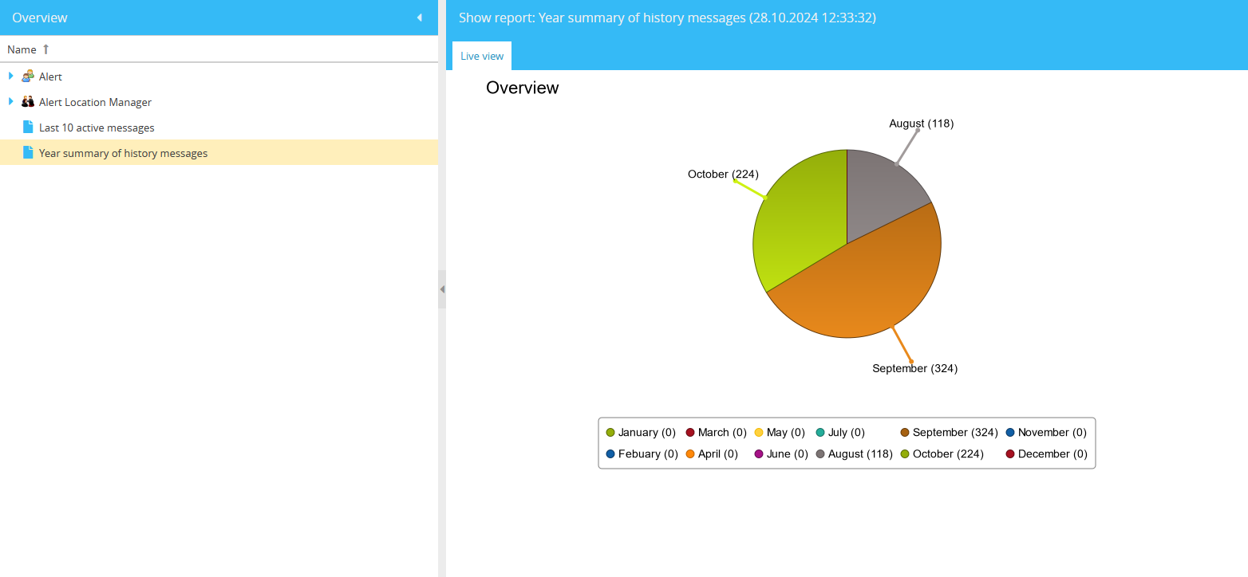Screen dimensions: 1248x577
Task: Click the November legend color dot
Action: coord(1010,433)
